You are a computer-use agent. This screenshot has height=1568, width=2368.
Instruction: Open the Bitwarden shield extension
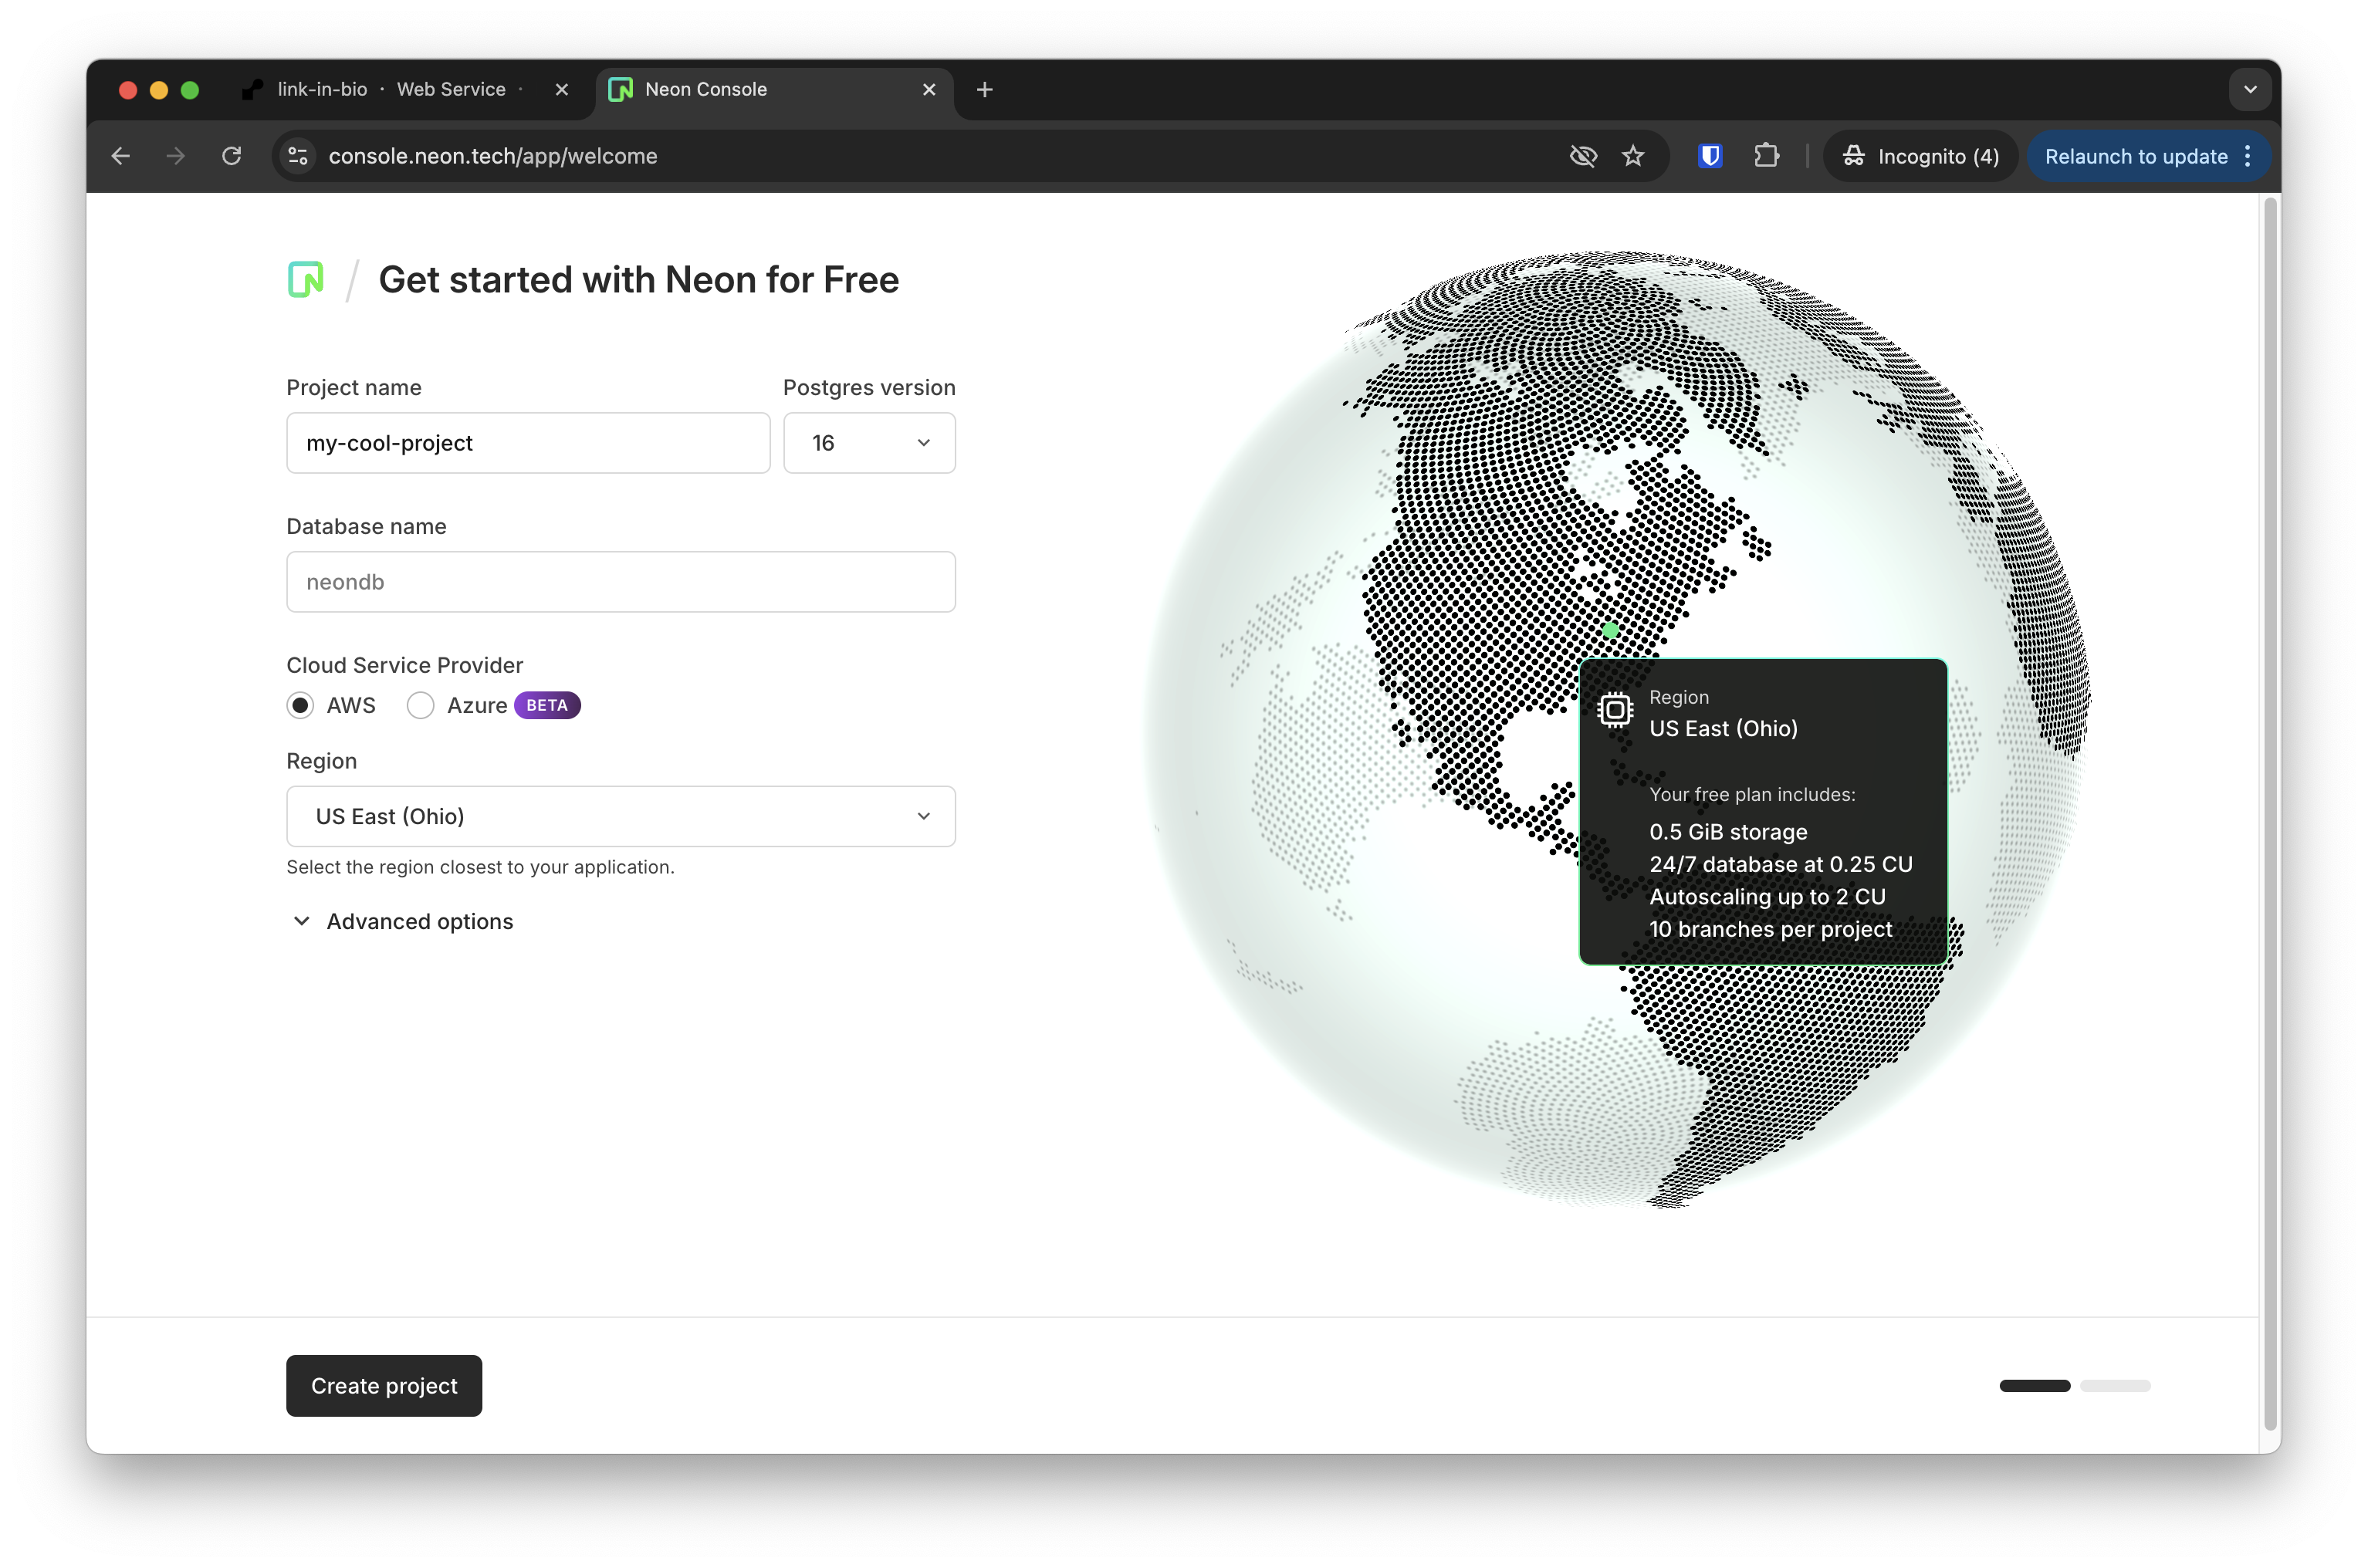pyautogui.click(x=1710, y=156)
